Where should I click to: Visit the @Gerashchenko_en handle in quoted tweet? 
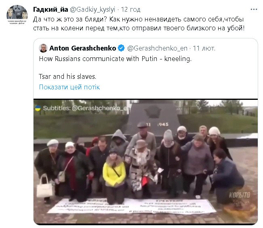(x=157, y=49)
